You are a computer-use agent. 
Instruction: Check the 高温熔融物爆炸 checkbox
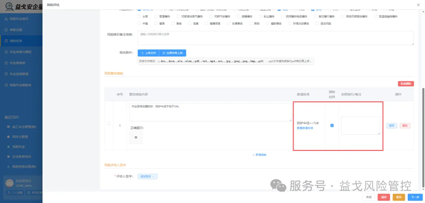(376, 16)
